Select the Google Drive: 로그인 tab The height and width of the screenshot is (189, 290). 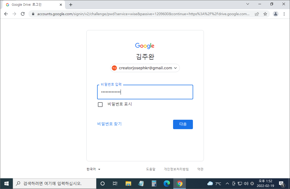33,5
